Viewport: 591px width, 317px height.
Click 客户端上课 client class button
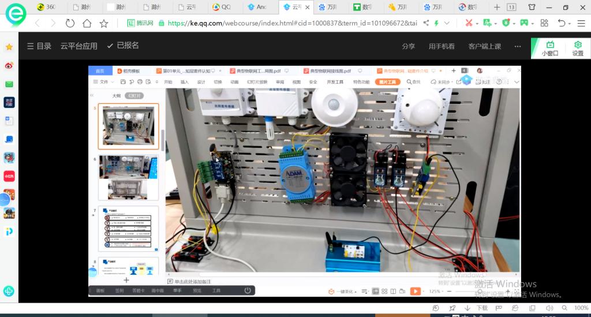(x=484, y=46)
